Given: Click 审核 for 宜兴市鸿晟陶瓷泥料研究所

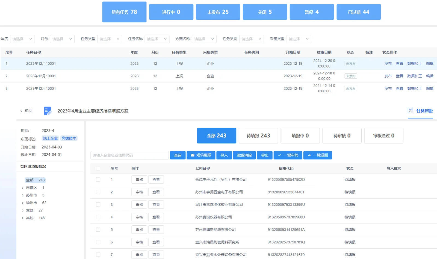Looking at the screenshot, I should [139, 242].
